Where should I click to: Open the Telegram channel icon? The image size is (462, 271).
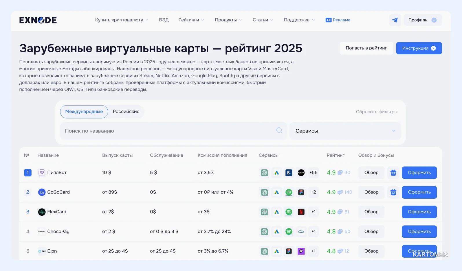pyautogui.click(x=395, y=20)
